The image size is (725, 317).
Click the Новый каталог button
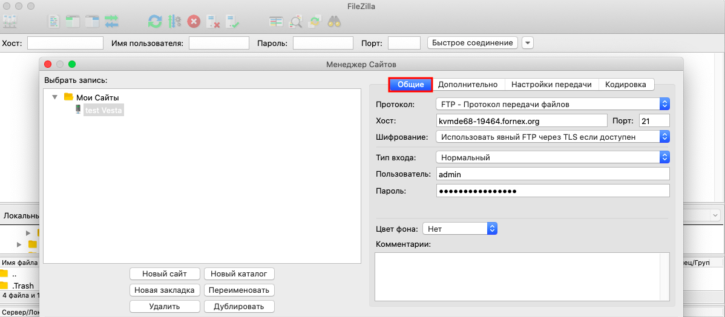pos(239,273)
